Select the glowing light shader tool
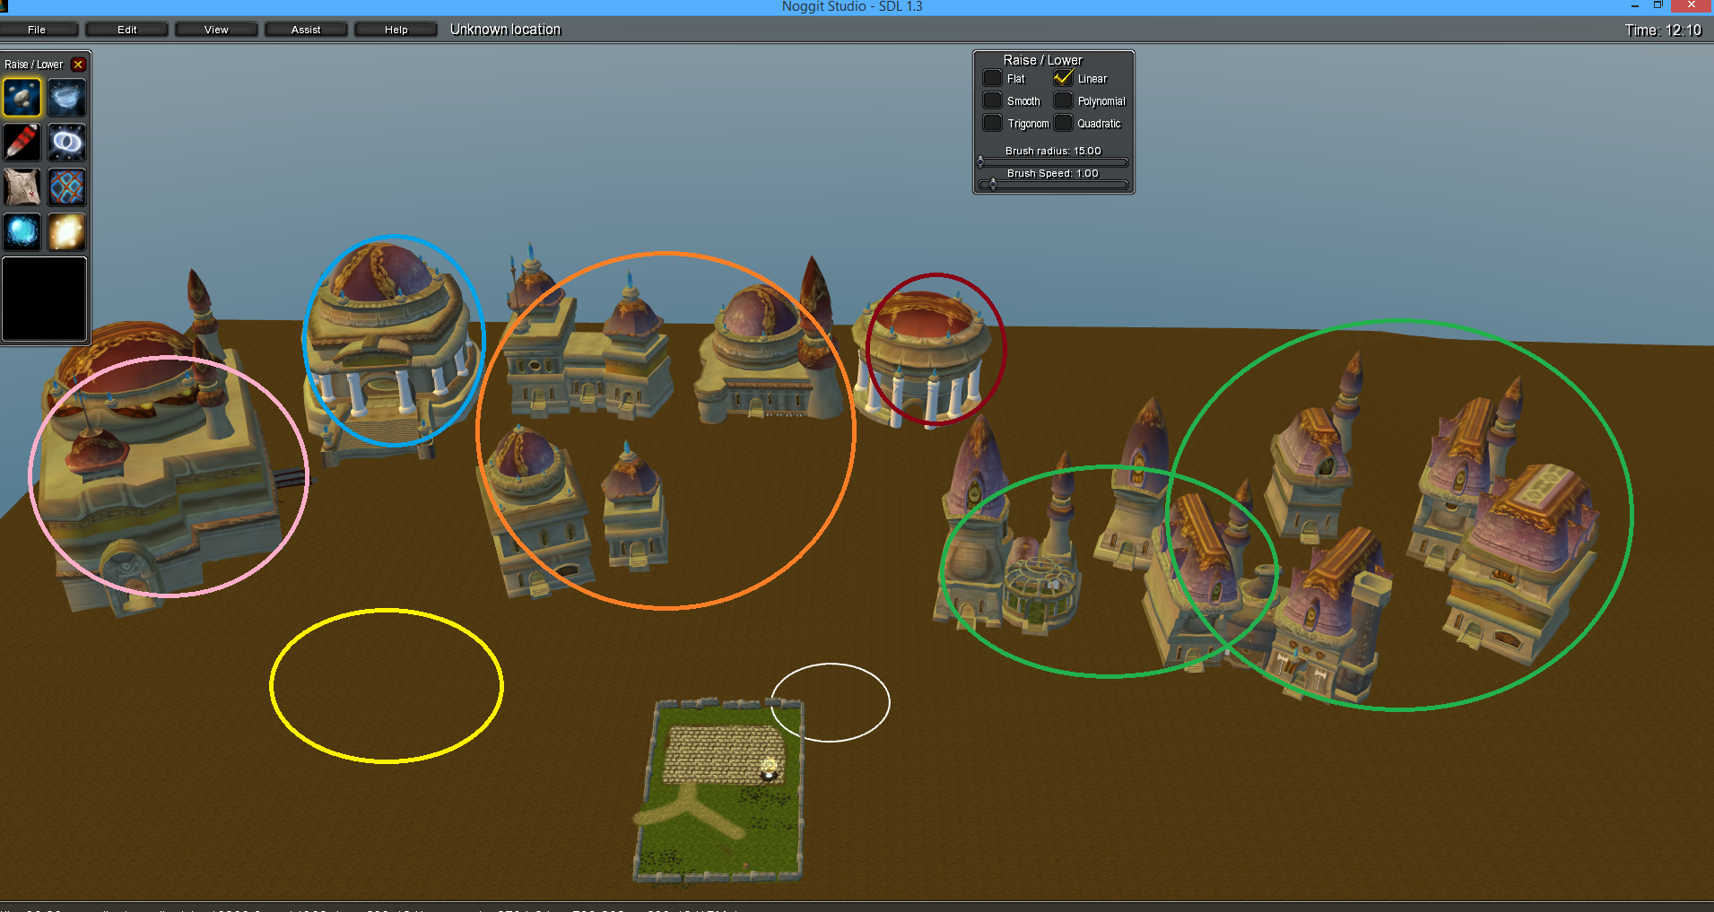The image size is (1714, 912). pyautogui.click(x=67, y=232)
